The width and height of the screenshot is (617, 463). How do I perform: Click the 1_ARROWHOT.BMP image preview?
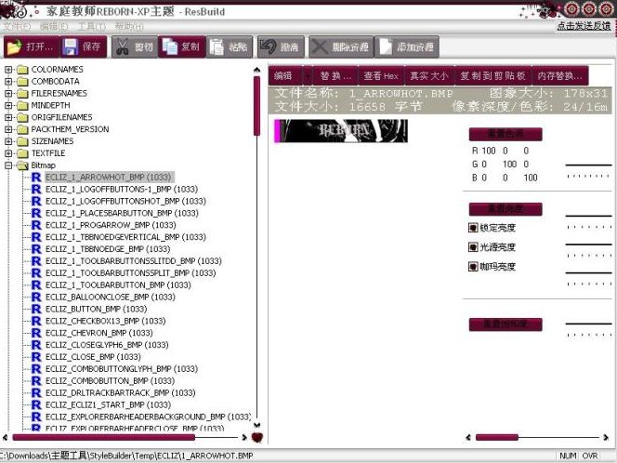click(x=341, y=131)
